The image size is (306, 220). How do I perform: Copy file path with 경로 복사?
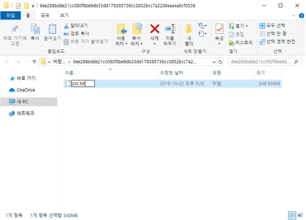[76, 33]
